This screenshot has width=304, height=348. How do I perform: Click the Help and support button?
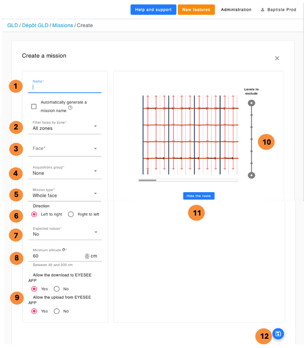click(x=153, y=10)
